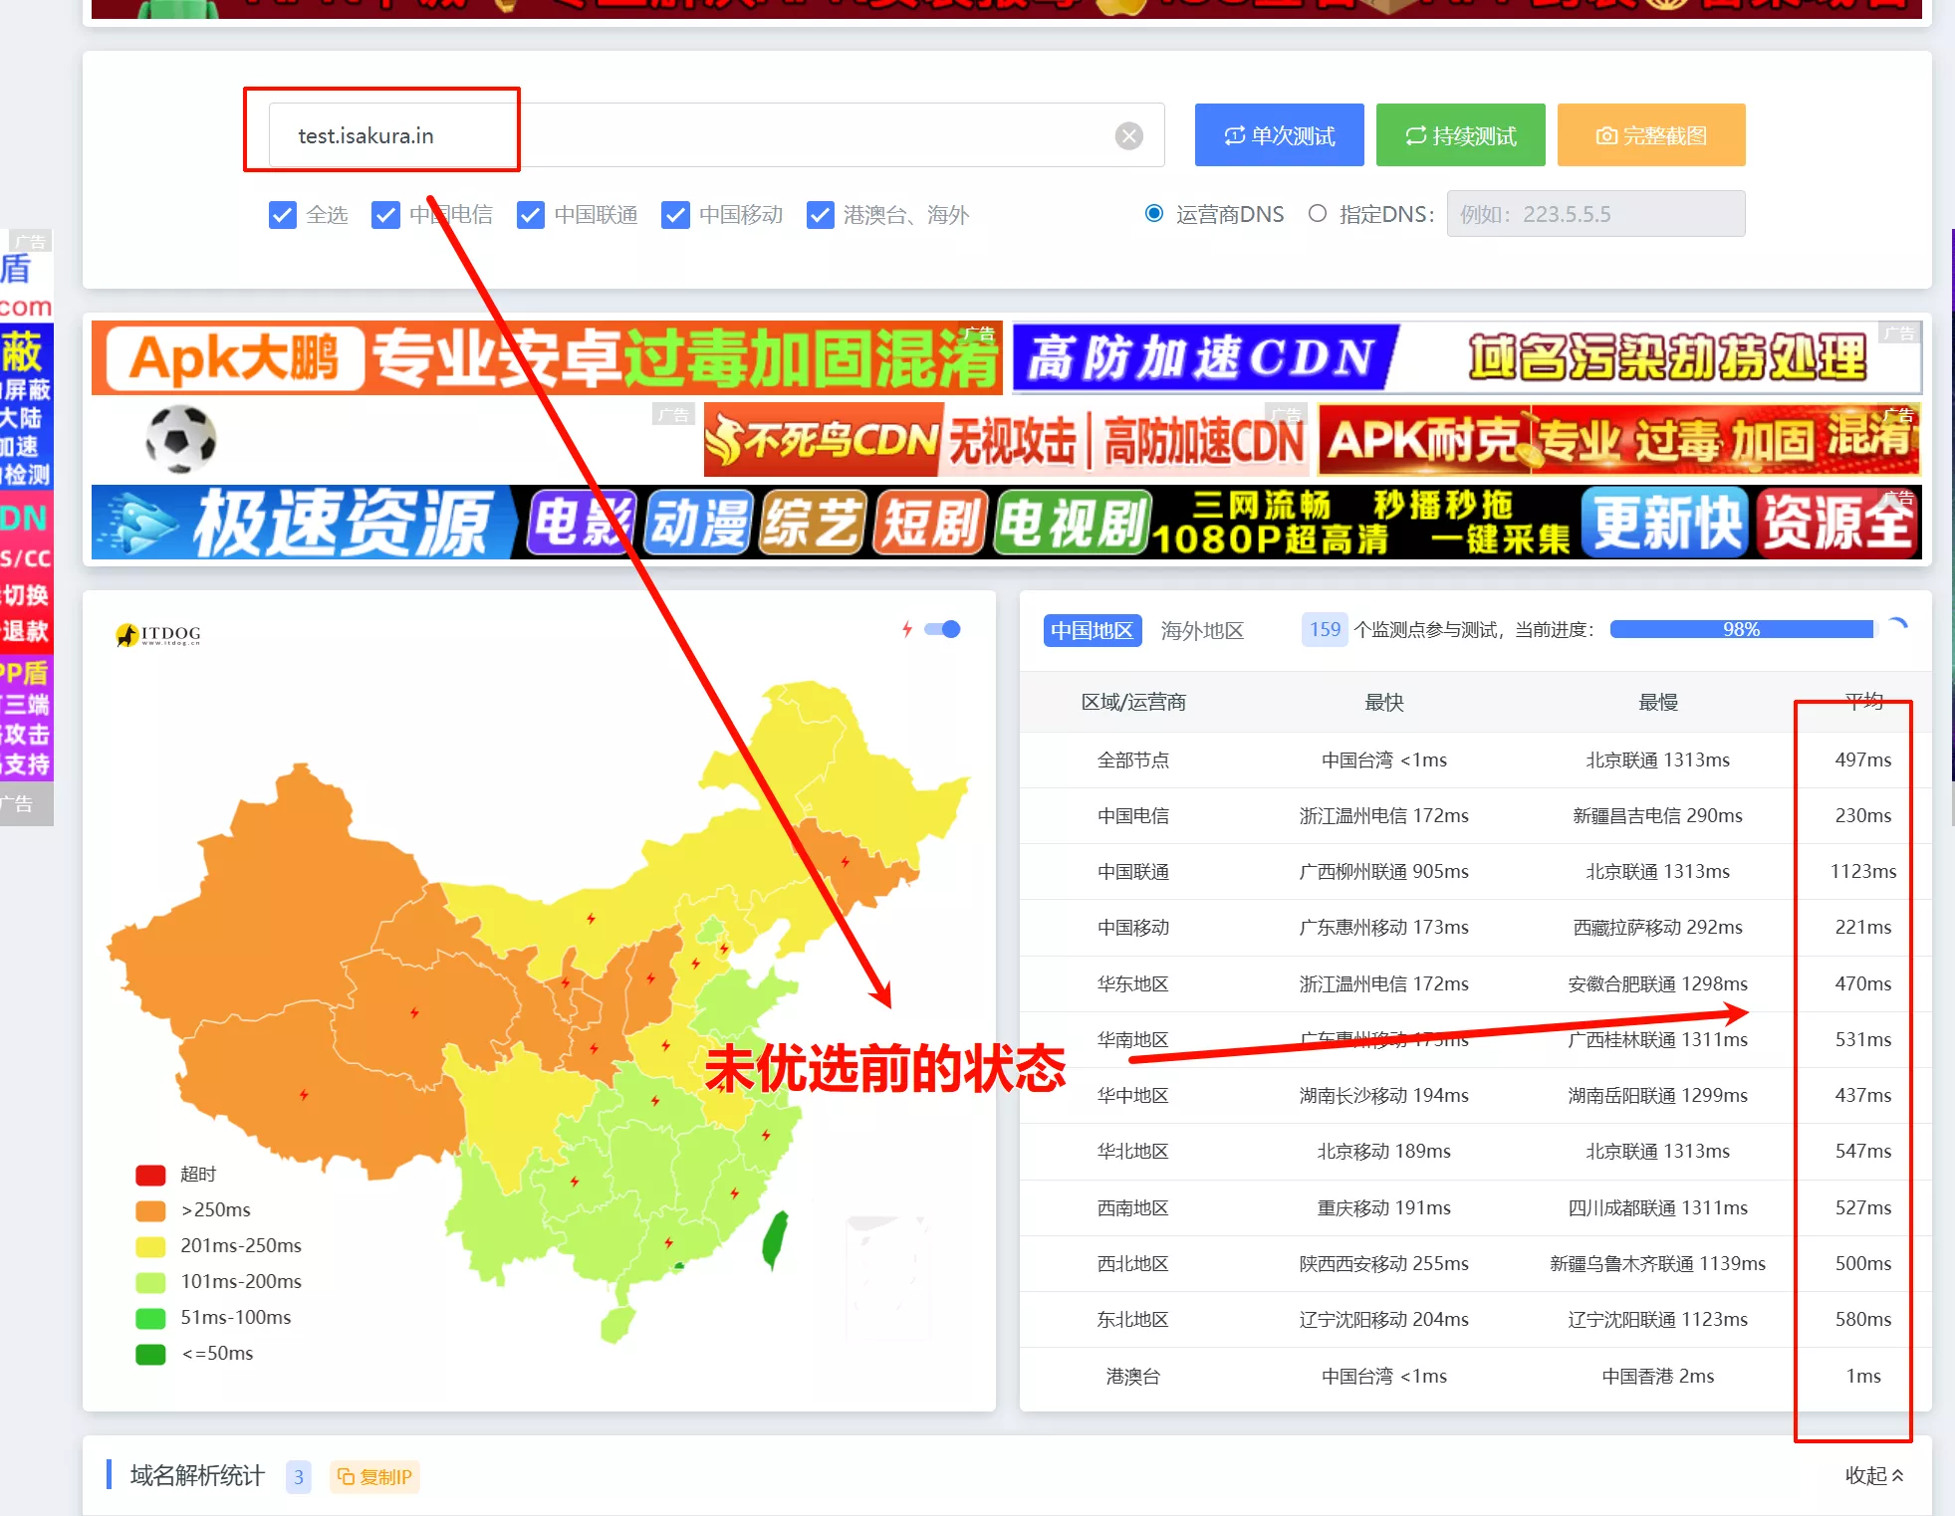Click the 北京联通 1313ms cell in 全部节点 row
Viewport: 1955px width, 1516px height.
[x=1658, y=760]
